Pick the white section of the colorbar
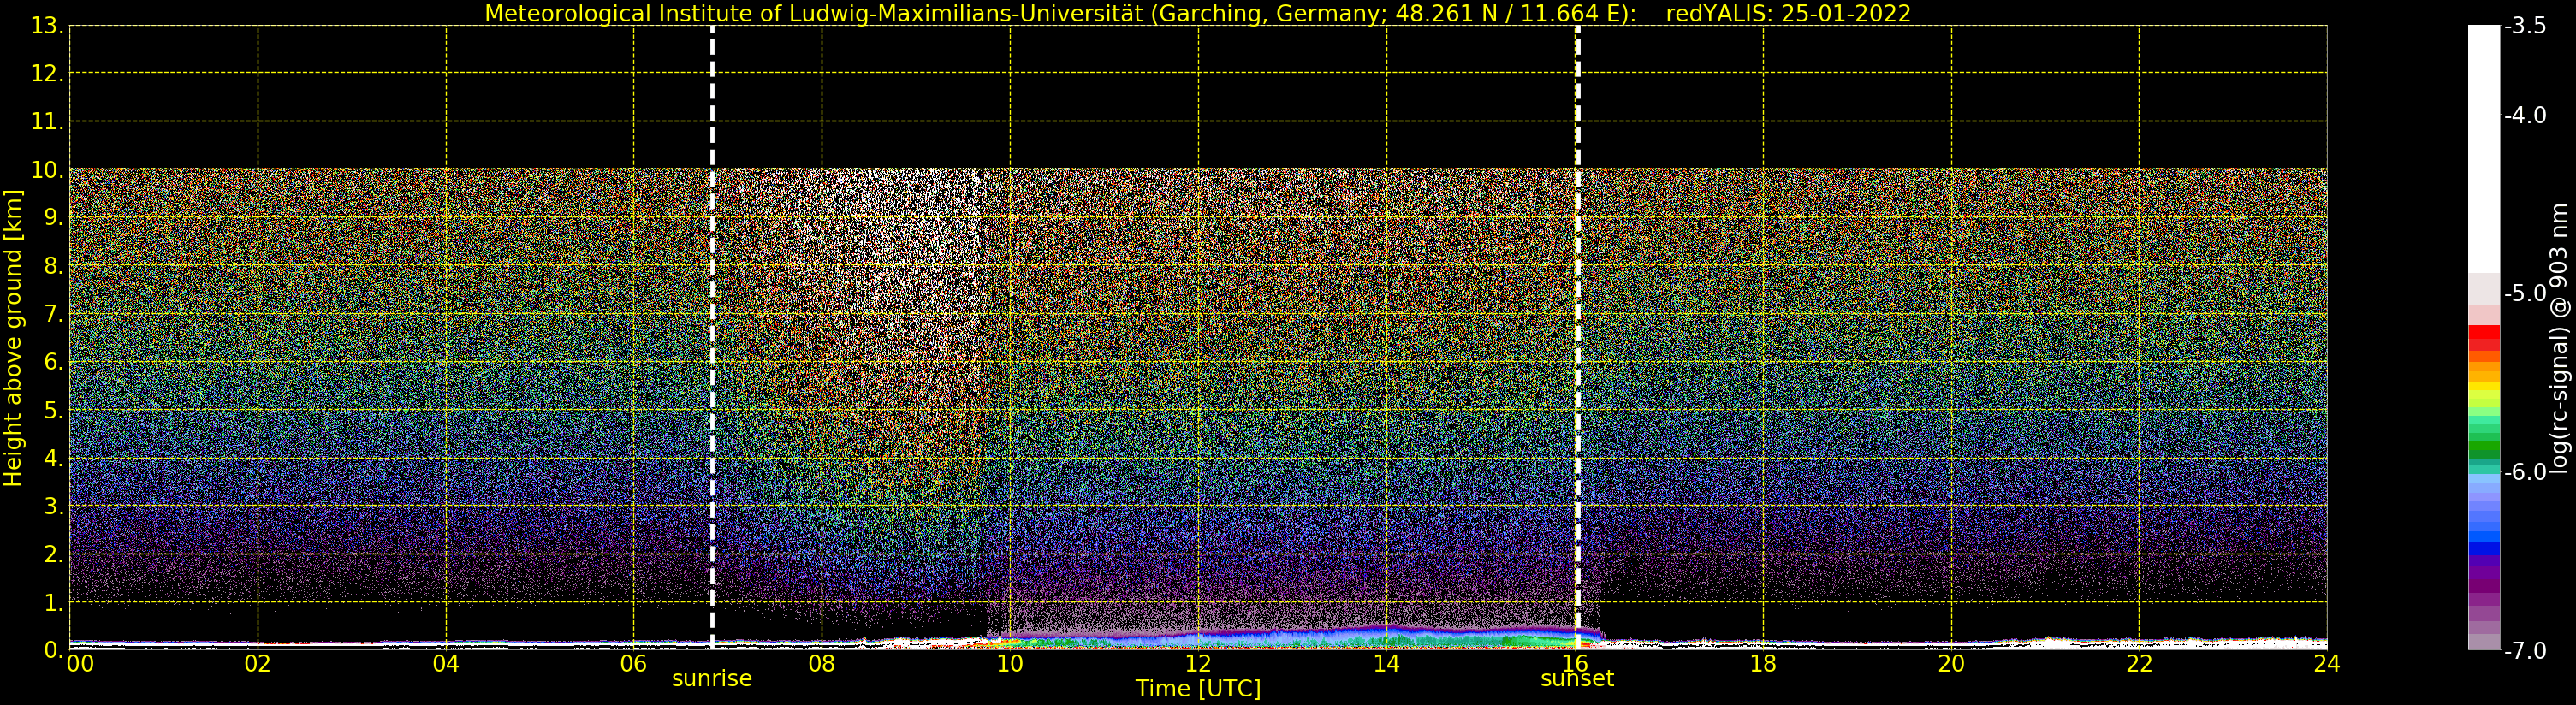Viewport: 2576px width, 705px height. [2484, 150]
